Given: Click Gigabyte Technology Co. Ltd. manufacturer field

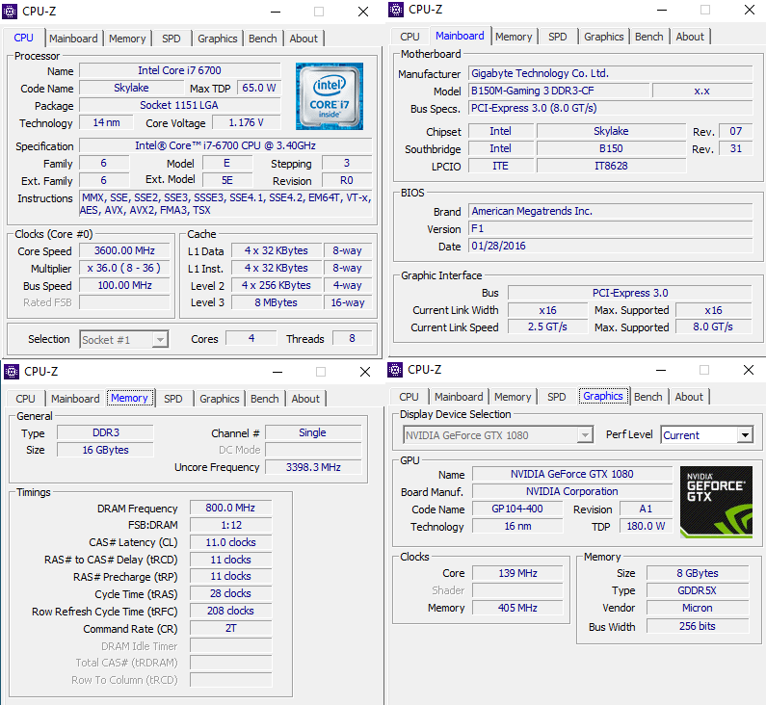Looking at the screenshot, I should [x=611, y=73].
